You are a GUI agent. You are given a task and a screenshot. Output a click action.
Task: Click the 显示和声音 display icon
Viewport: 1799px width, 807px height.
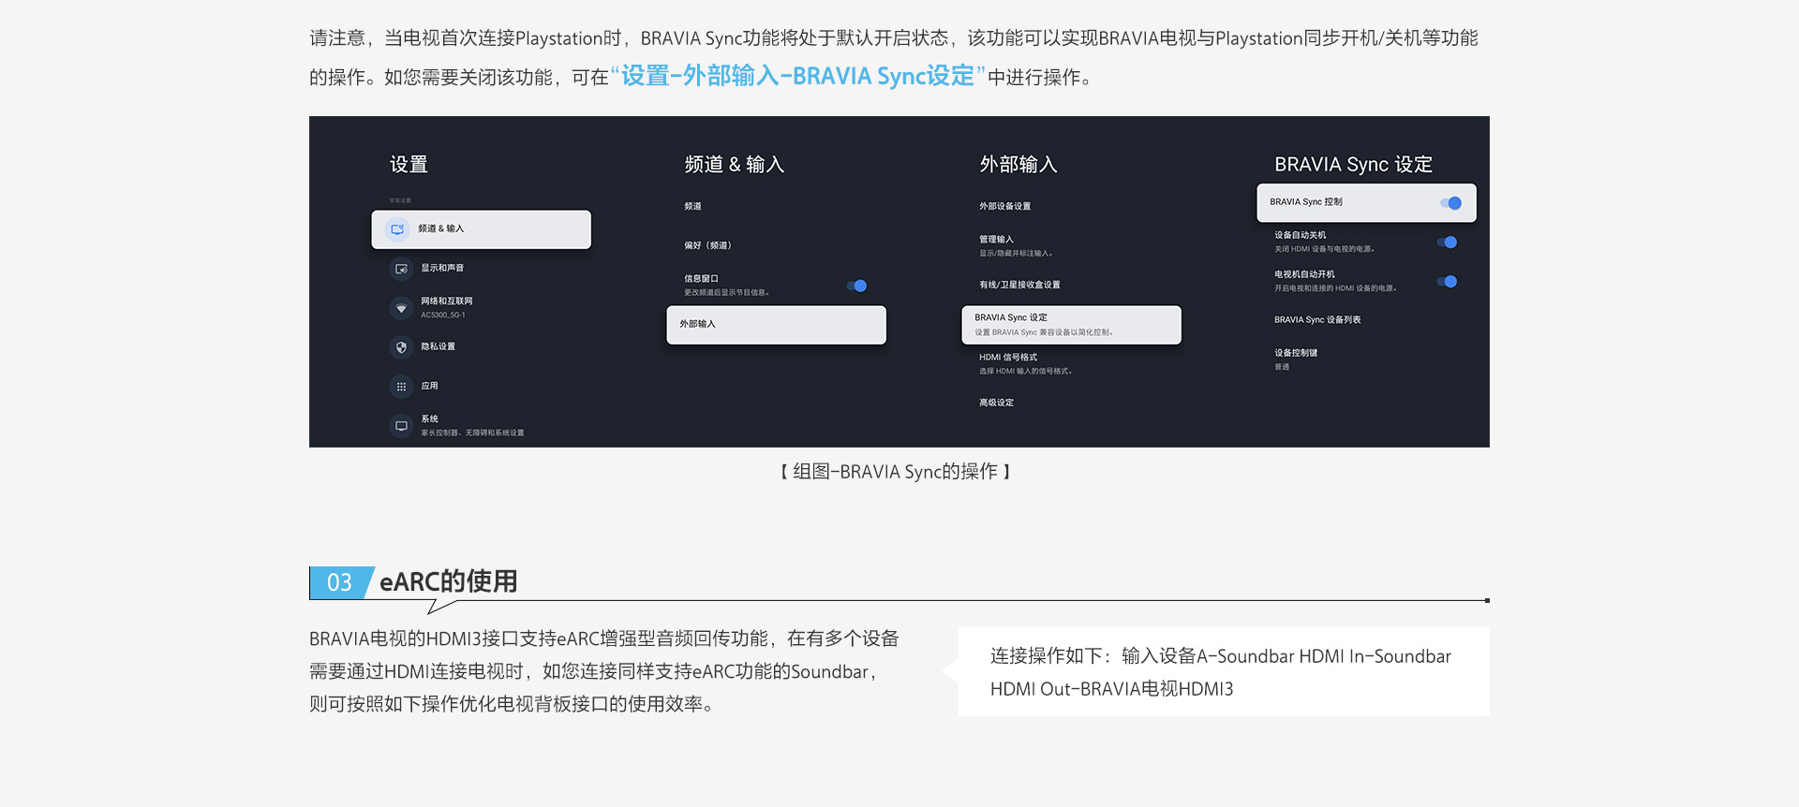(401, 269)
